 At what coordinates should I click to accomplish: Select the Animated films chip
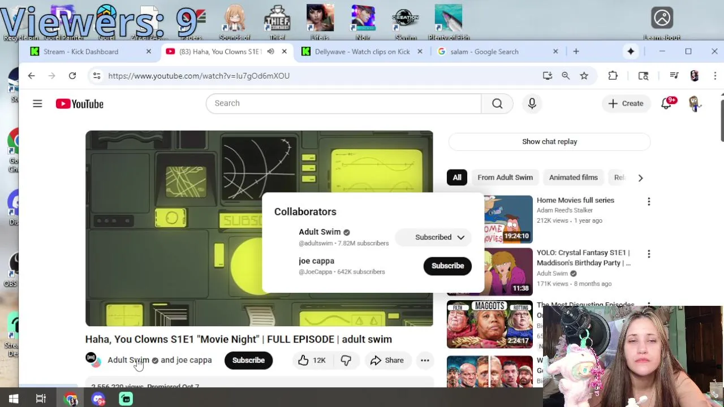point(573,177)
